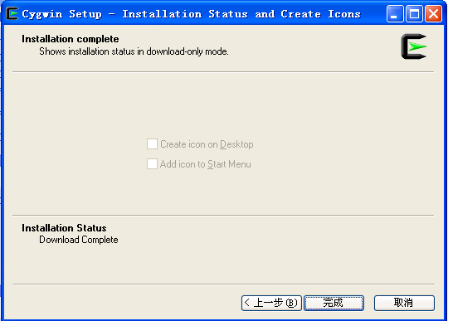Cancel setup with 取消 button

pyautogui.click(x=404, y=303)
